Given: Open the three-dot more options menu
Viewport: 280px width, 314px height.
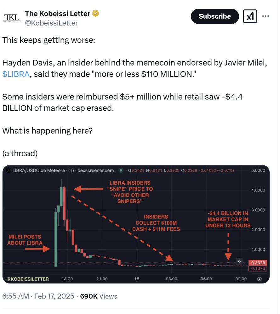Looking at the screenshot, I should pos(266,16).
